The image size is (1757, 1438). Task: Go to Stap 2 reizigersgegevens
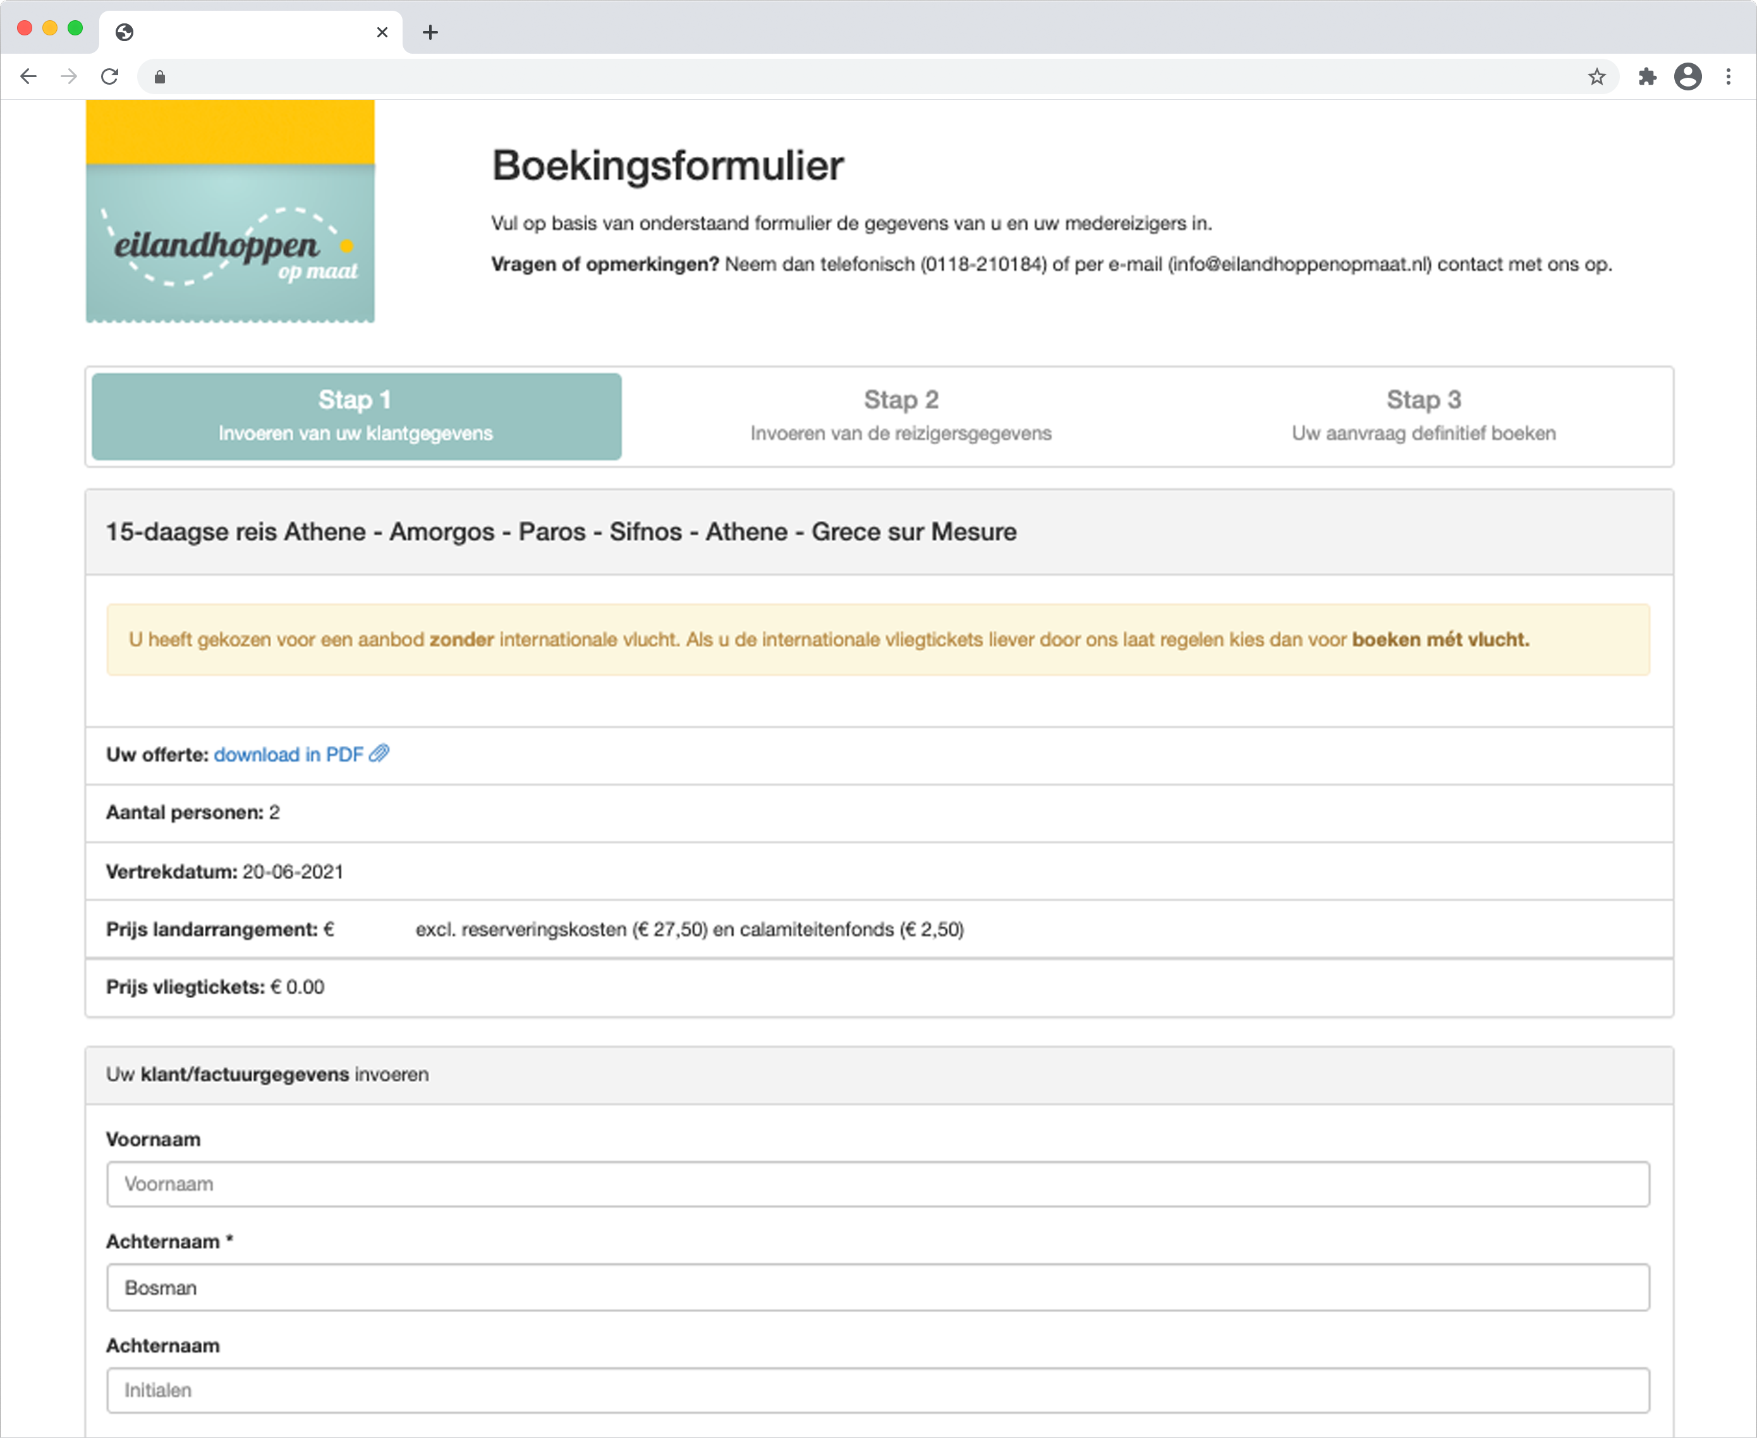pos(901,416)
